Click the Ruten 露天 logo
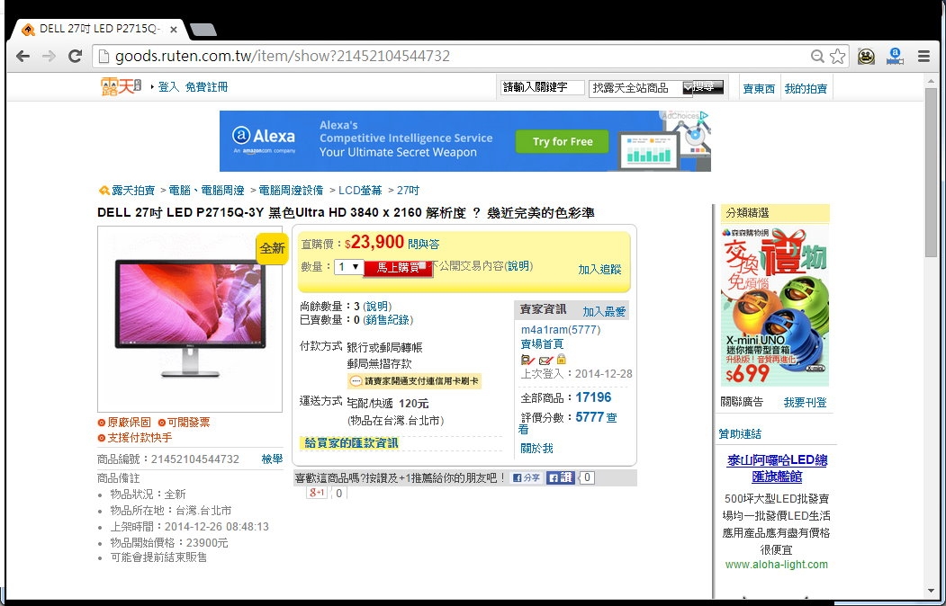Viewport: 946px width, 606px height. point(121,86)
